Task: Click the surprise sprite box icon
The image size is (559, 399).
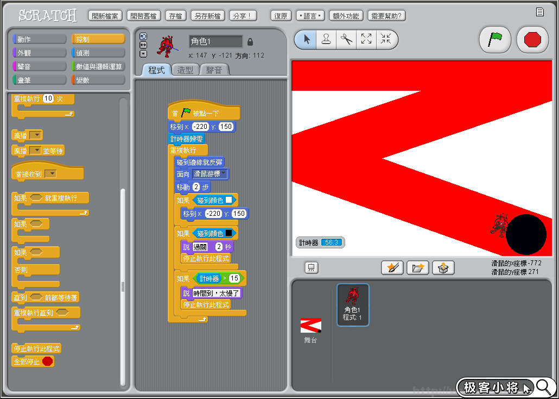Action: [443, 267]
